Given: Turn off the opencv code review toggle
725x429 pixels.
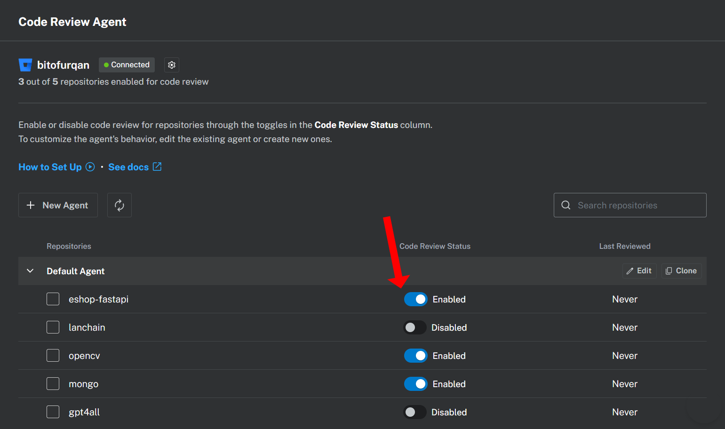Looking at the screenshot, I should (415, 356).
